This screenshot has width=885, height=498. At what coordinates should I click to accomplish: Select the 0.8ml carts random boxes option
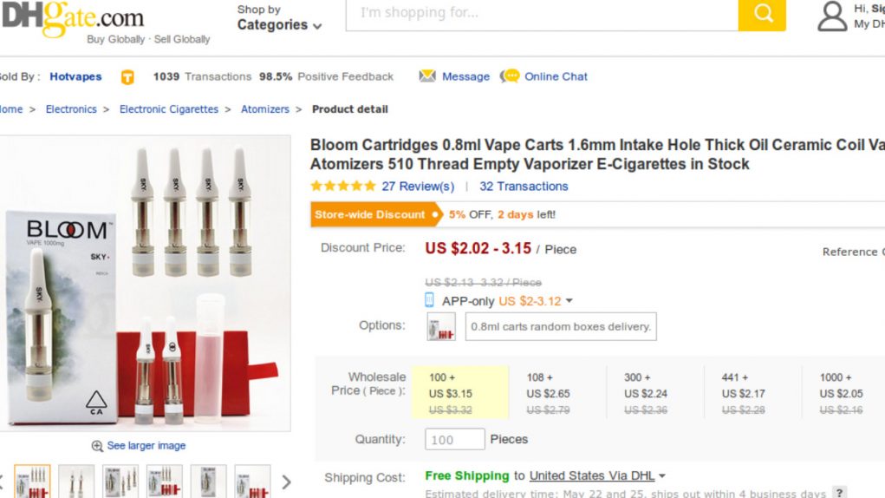pyautogui.click(x=560, y=326)
